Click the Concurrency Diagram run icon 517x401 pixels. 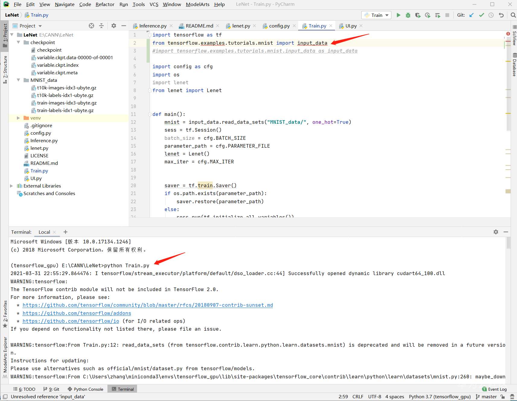click(x=438, y=15)
